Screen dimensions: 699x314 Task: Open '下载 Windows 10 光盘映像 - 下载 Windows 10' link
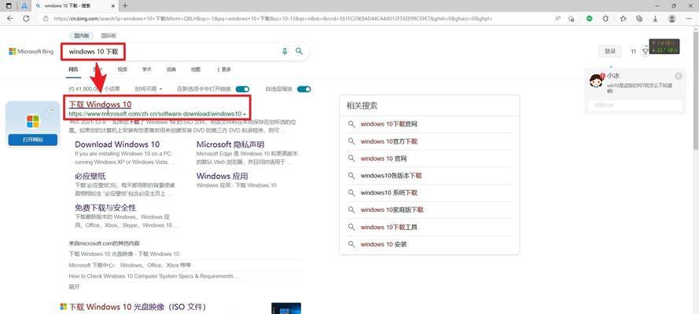124,254
